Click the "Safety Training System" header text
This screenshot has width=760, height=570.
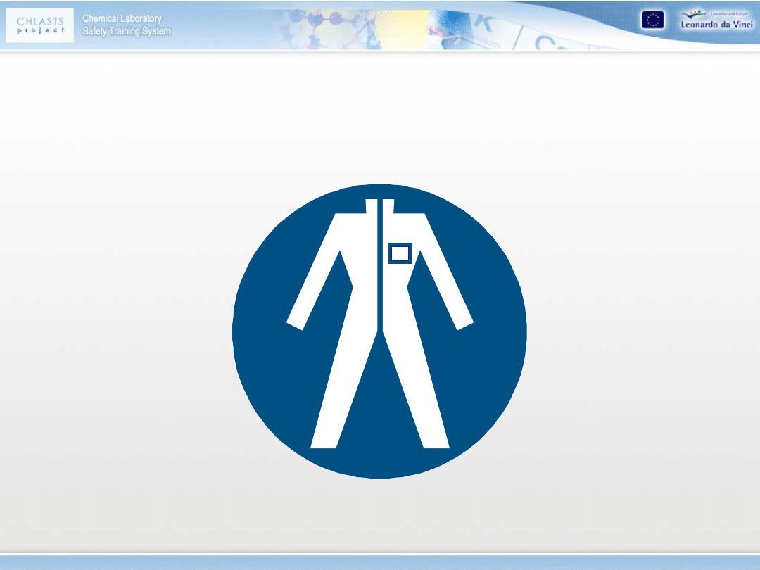pos(127,31)
